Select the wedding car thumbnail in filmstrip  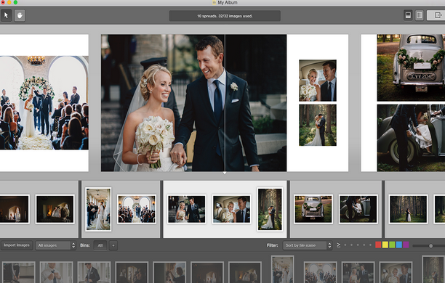(x=313, y=209)
